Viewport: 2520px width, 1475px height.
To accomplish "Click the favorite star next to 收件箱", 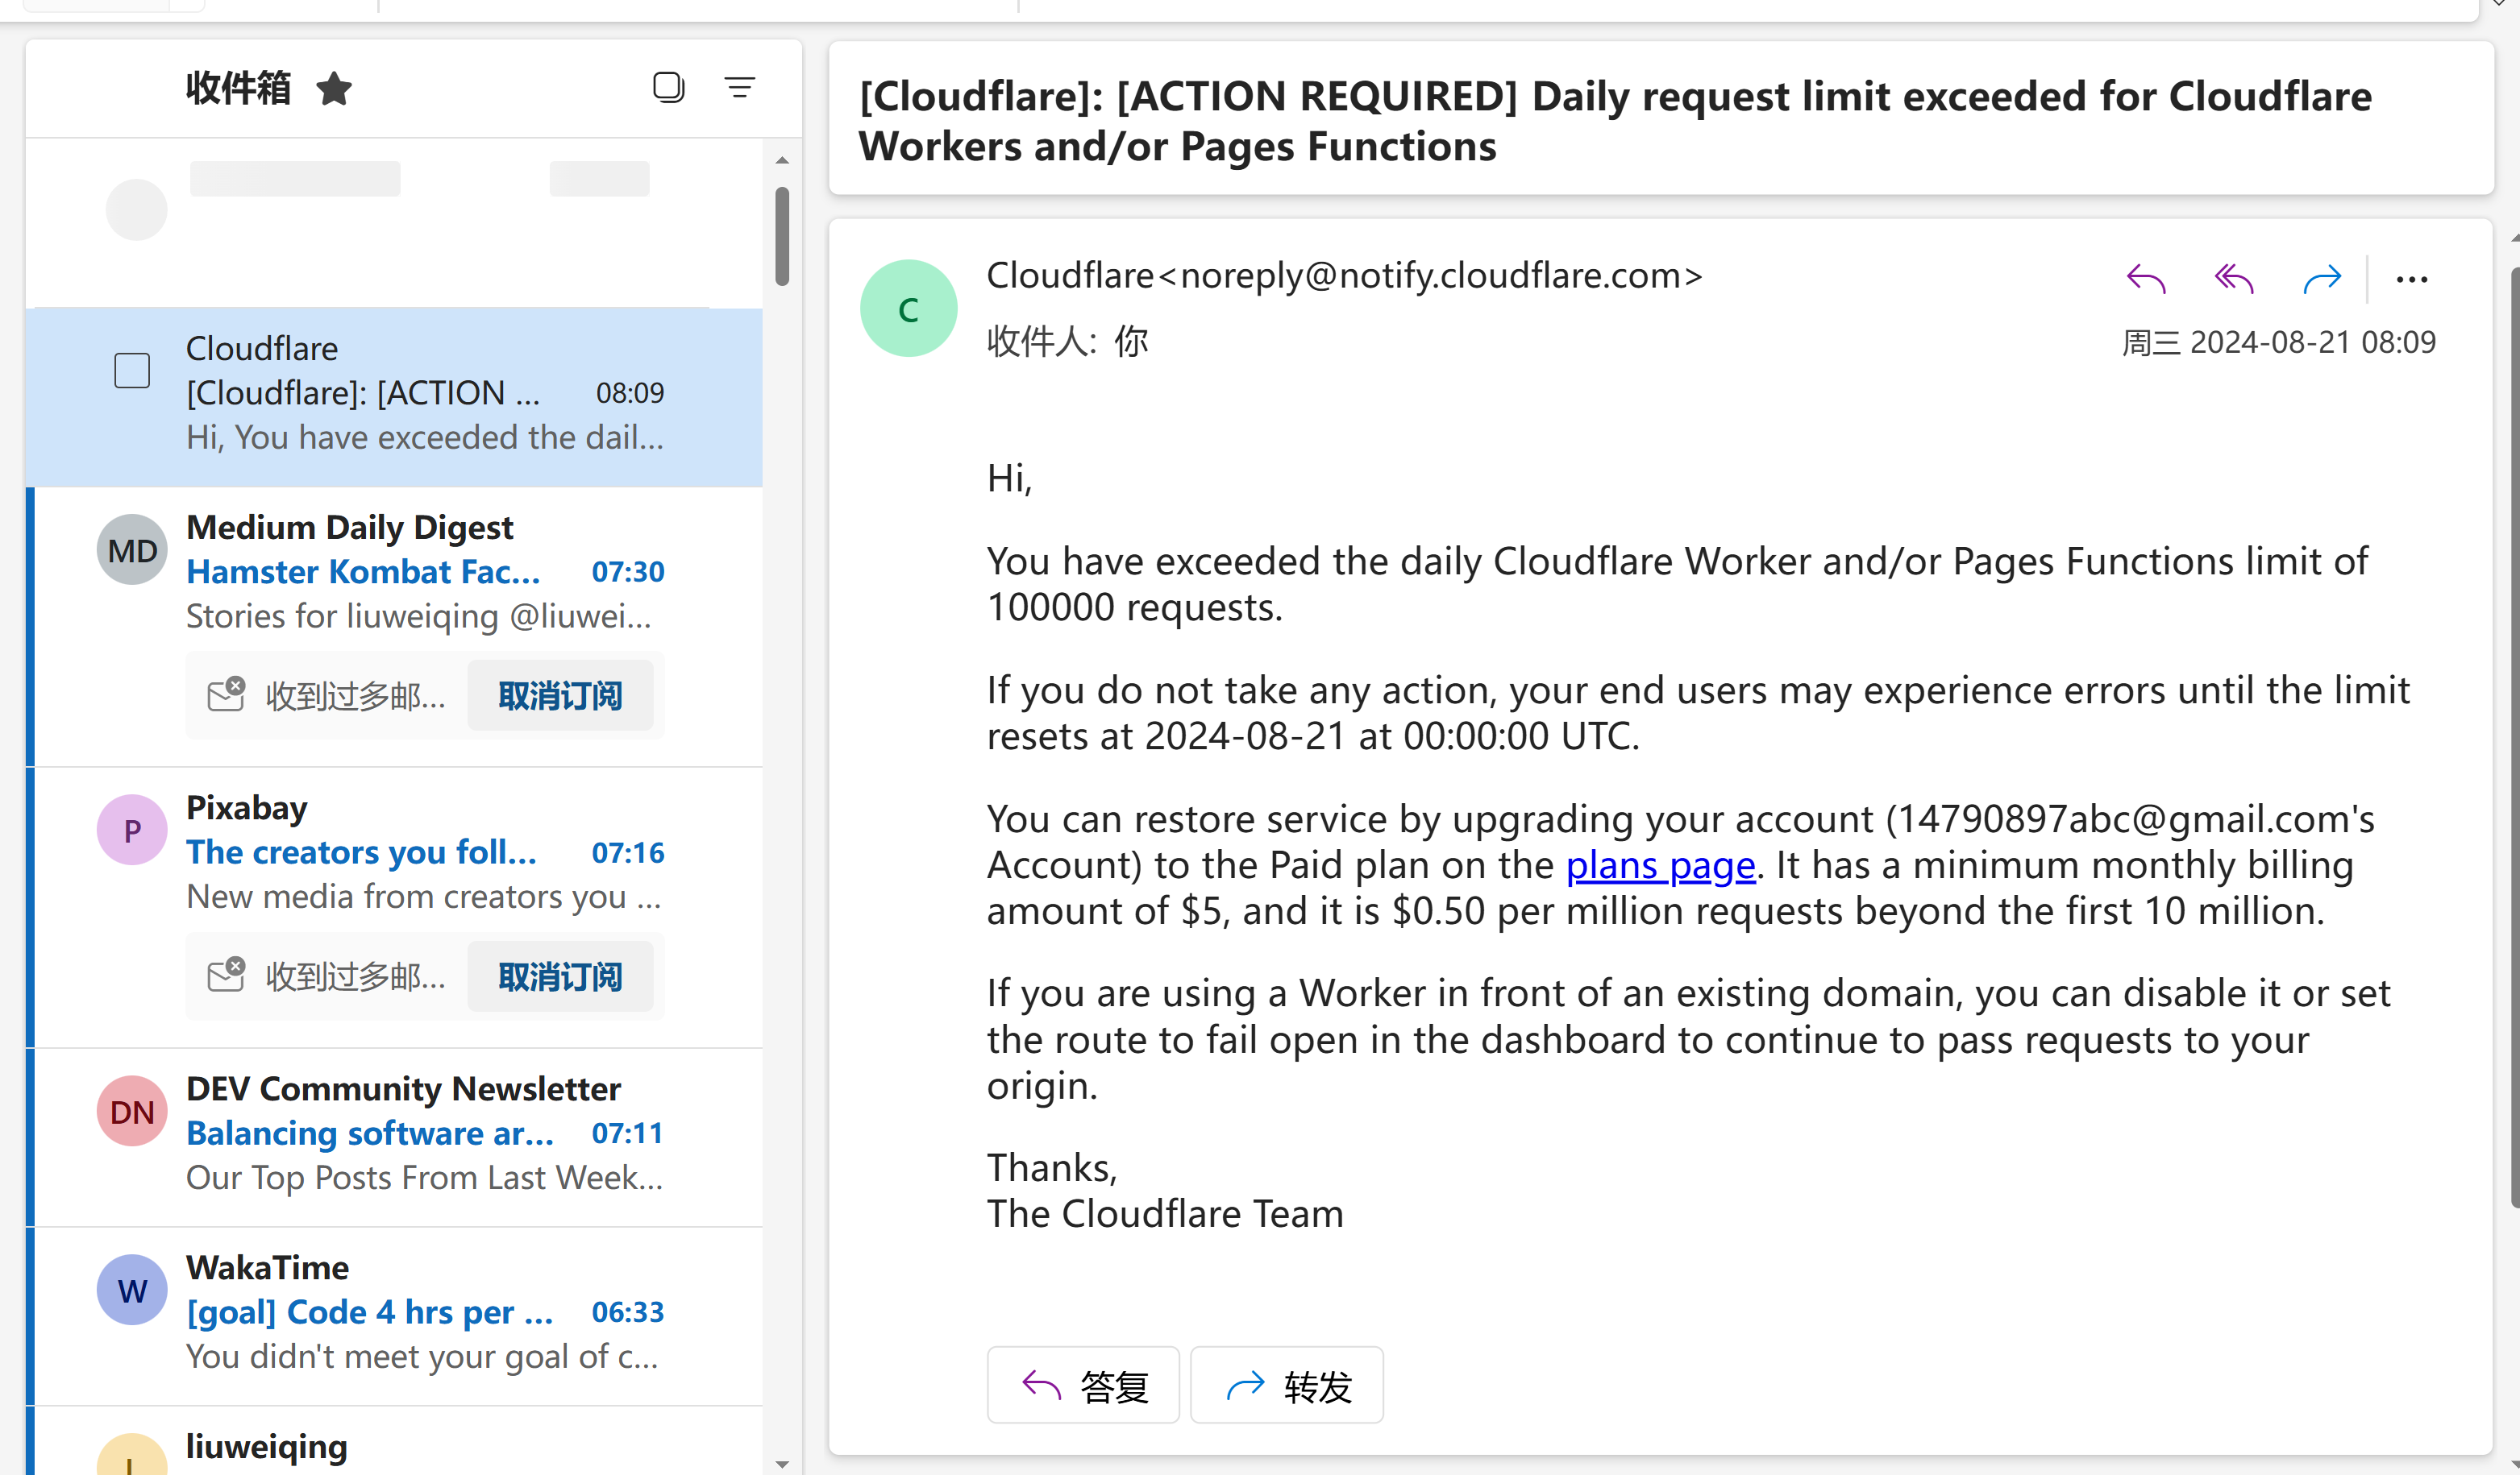I will (334, 89).
